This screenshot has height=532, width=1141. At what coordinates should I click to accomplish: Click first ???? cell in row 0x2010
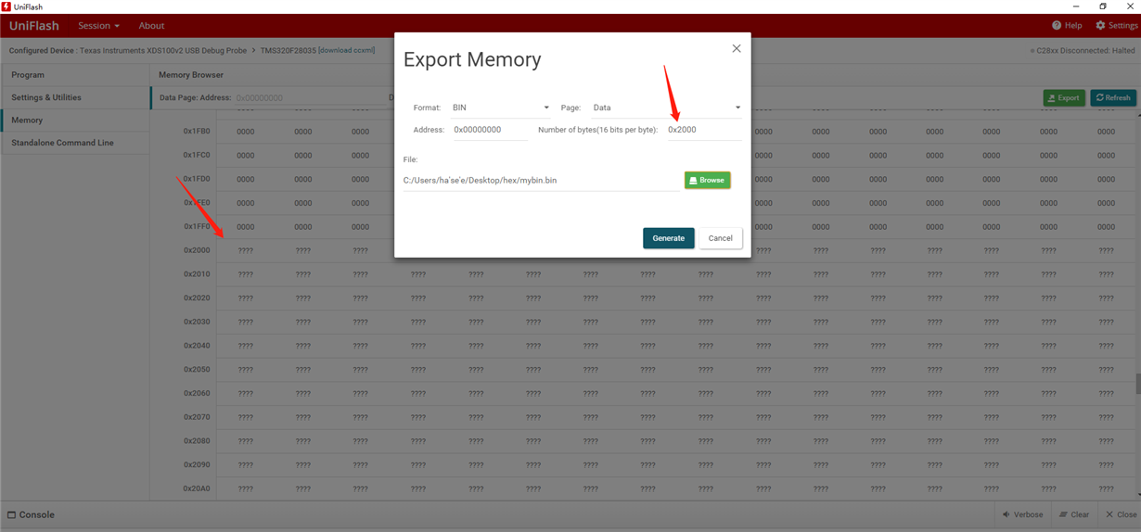[x=246, y=274]
